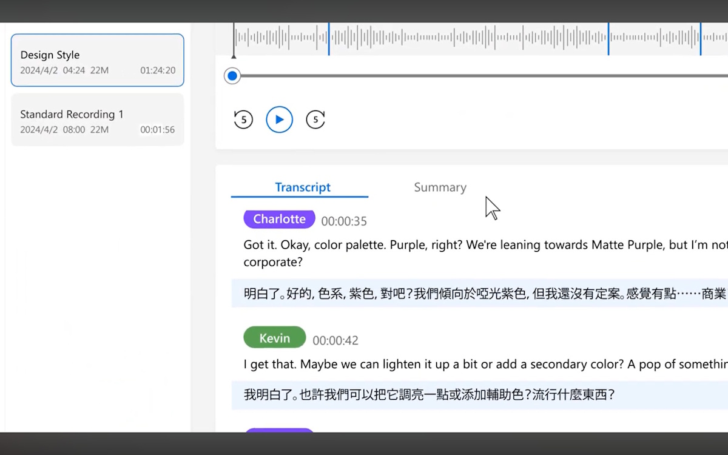Jump to the 00:00:42 timestamp
Screen dimensions: 728x455
(335, 341)
